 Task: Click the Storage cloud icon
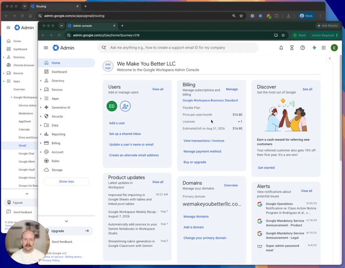tap(46, 170)
